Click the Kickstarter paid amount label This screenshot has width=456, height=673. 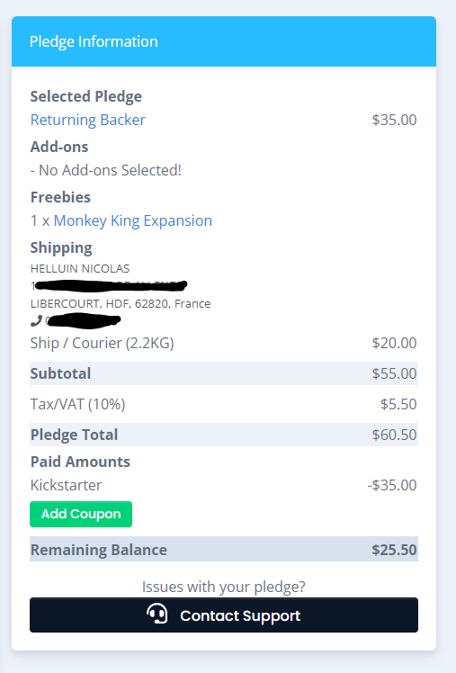66,485
